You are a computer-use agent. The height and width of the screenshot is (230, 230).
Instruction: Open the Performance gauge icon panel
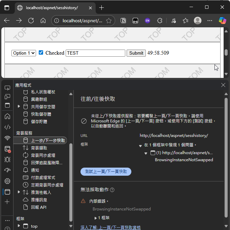[7, 170]
